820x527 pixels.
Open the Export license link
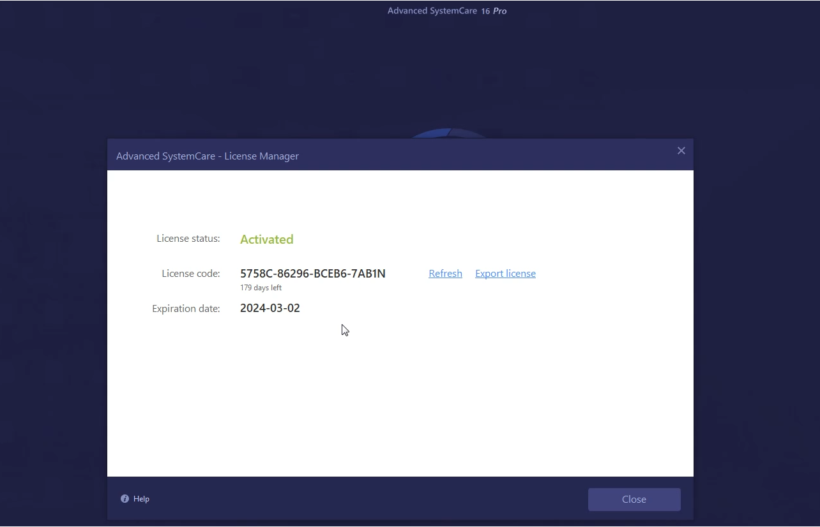click(505, 273)
